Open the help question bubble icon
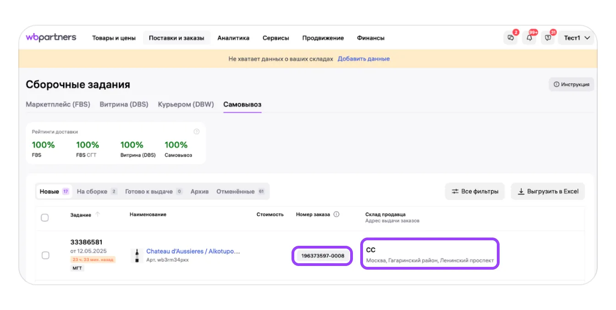 coord(548,38)
